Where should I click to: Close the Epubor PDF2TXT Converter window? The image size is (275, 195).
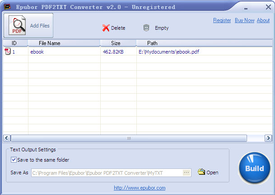coord(268,7)
